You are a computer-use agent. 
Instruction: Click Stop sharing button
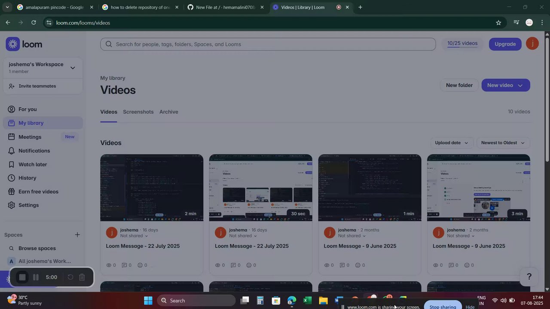click(x=443, y=306)
